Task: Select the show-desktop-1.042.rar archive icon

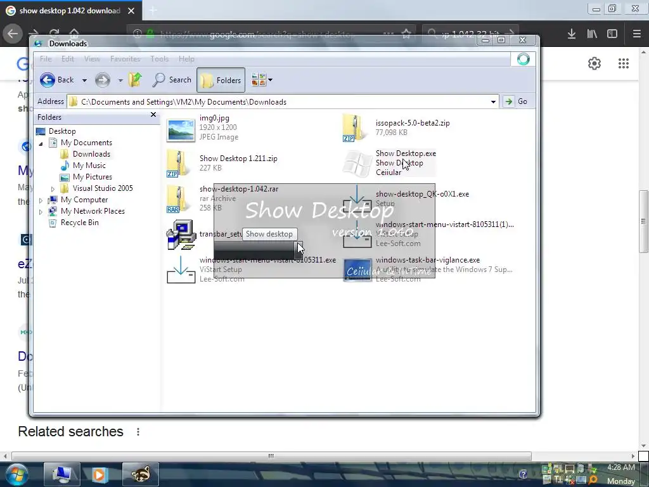Action: [179, 198]
